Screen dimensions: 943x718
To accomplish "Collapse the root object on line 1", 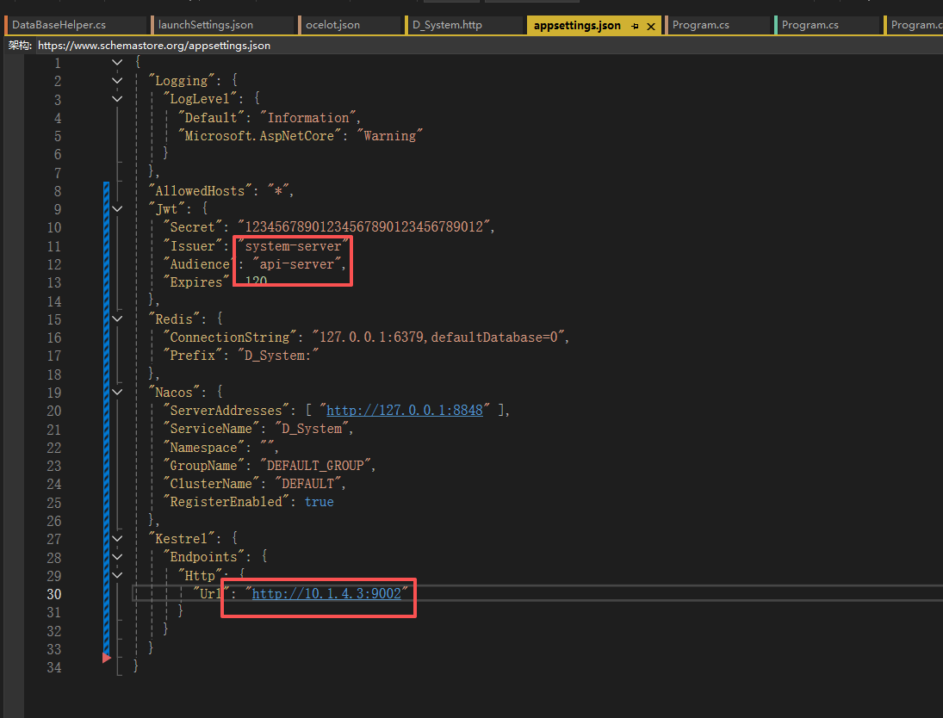I will (x=117, y=62).
